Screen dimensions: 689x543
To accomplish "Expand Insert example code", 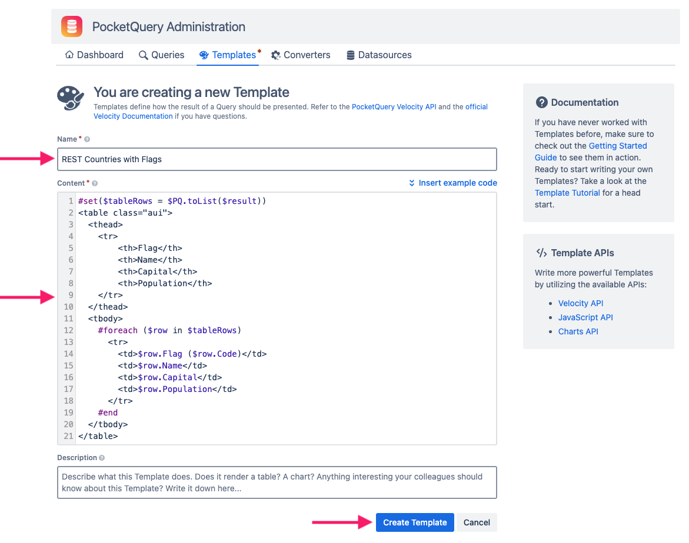I will pos(452,183).
